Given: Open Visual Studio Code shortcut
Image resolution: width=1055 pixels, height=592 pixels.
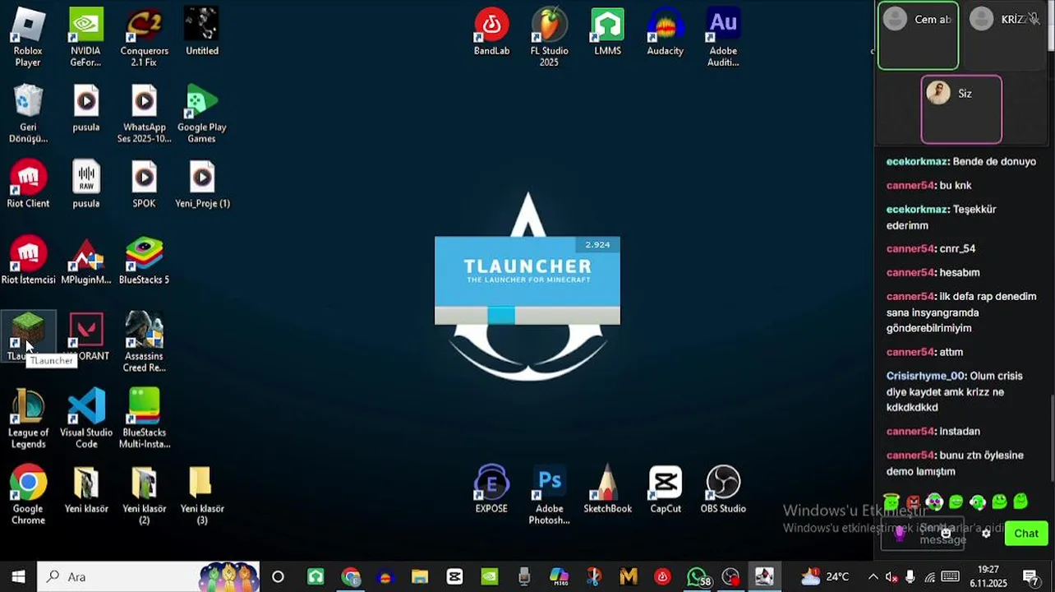Looking at the screenshot, I should pyautogui.click(x=85, y=419).
